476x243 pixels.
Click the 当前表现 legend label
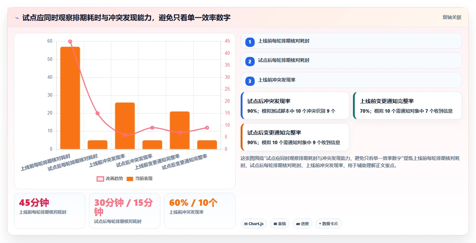point(144,179)
